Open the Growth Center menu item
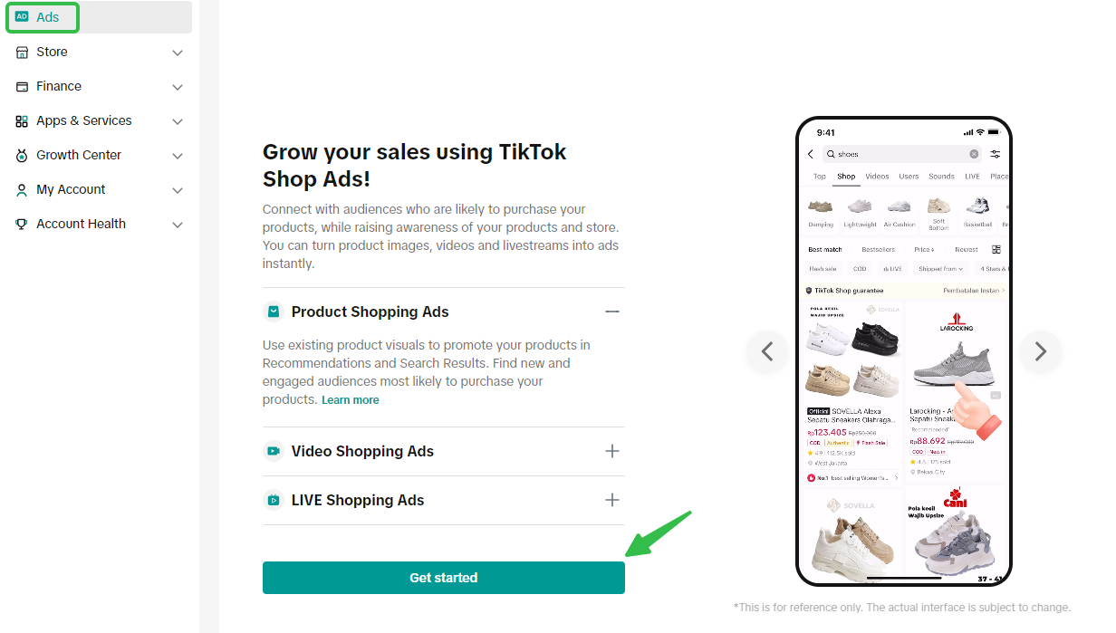1116x633 pixels. coord(100,155)
